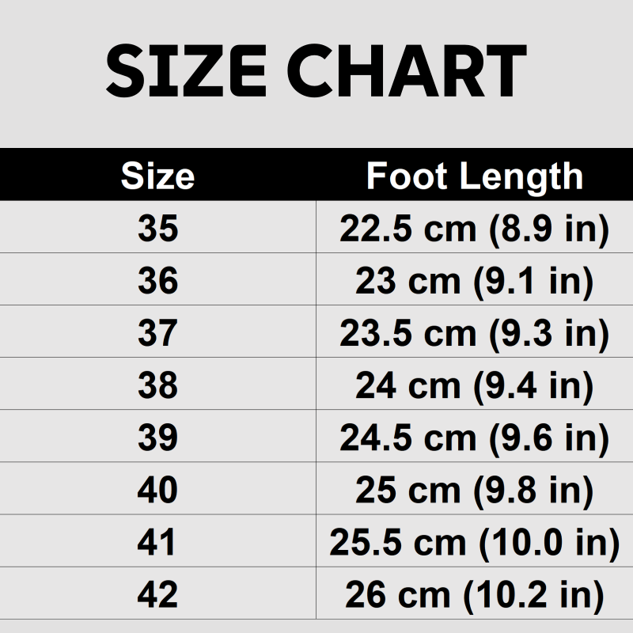Click size 35 in the table
The image size is (633, 633).
157,229
